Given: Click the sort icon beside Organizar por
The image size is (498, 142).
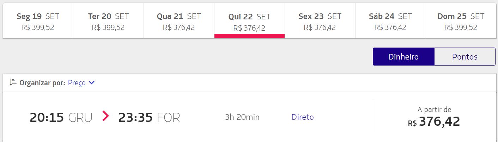Looking at the screenshot, I should point(13,82).
